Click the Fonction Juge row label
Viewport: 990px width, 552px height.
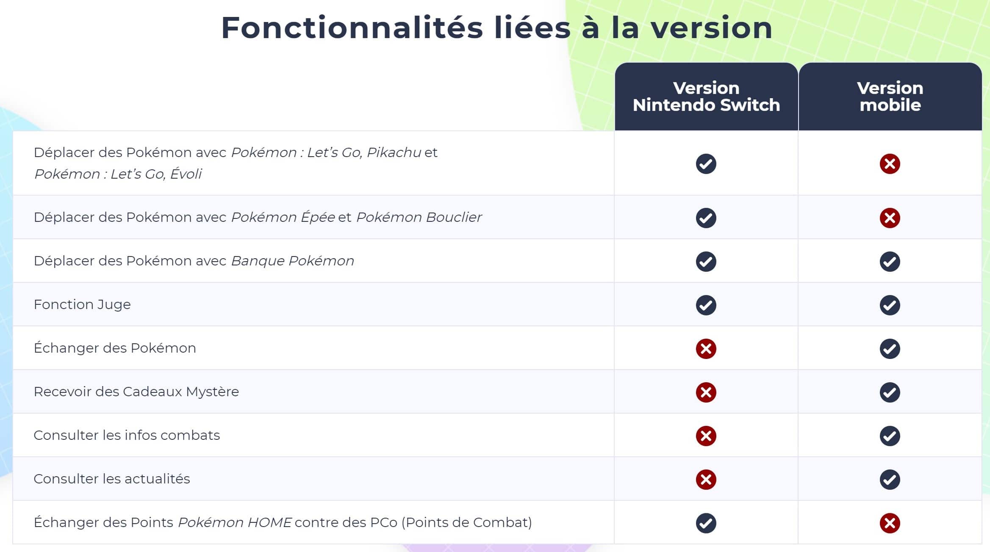click(82, 304)
